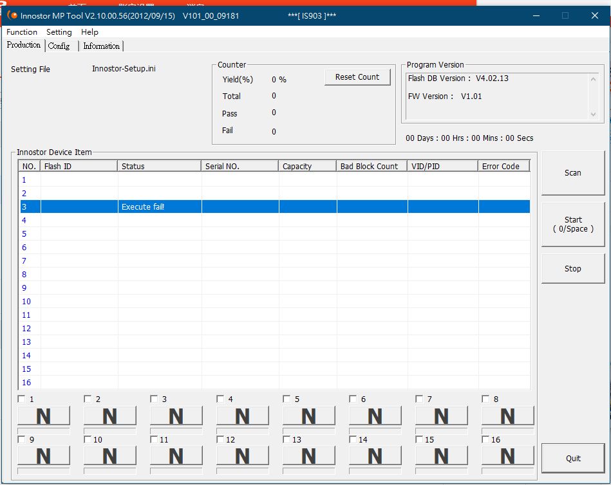This screenshot has width=611, height=485.
Task: Click the progress bar under port 1
Action: (44, 431)
